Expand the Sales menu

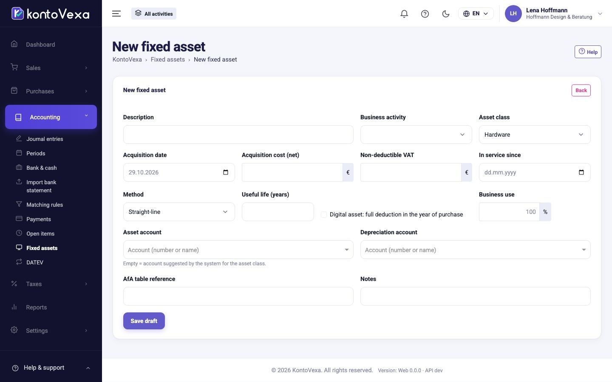click(51, 68)
